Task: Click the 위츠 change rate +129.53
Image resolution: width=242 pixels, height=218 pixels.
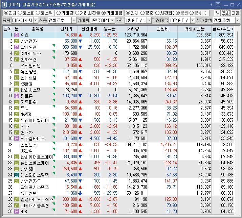Action: (110, 35)
